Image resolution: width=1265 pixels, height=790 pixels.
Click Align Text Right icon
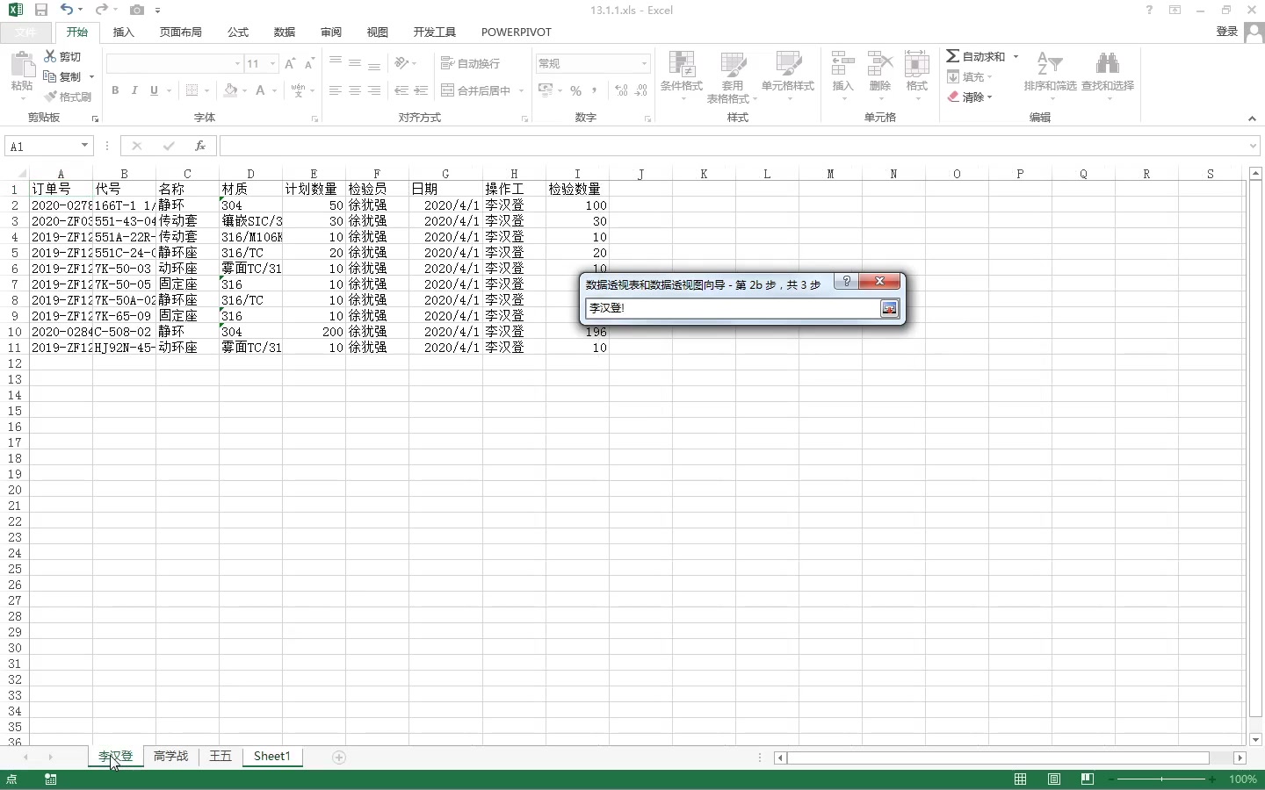click(x=374, y=90)
